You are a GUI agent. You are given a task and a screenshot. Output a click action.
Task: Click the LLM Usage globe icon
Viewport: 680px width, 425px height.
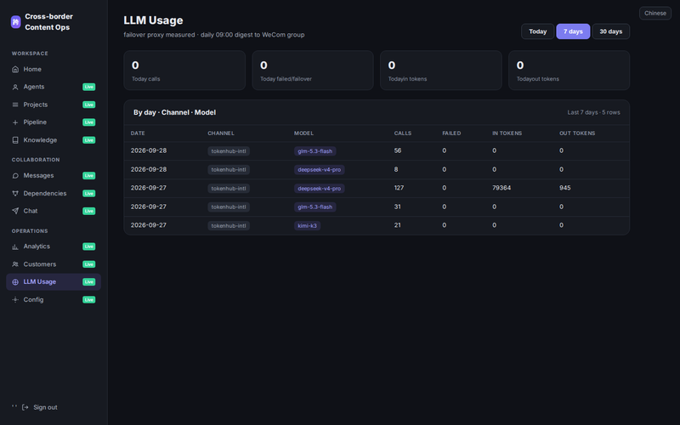15,282
